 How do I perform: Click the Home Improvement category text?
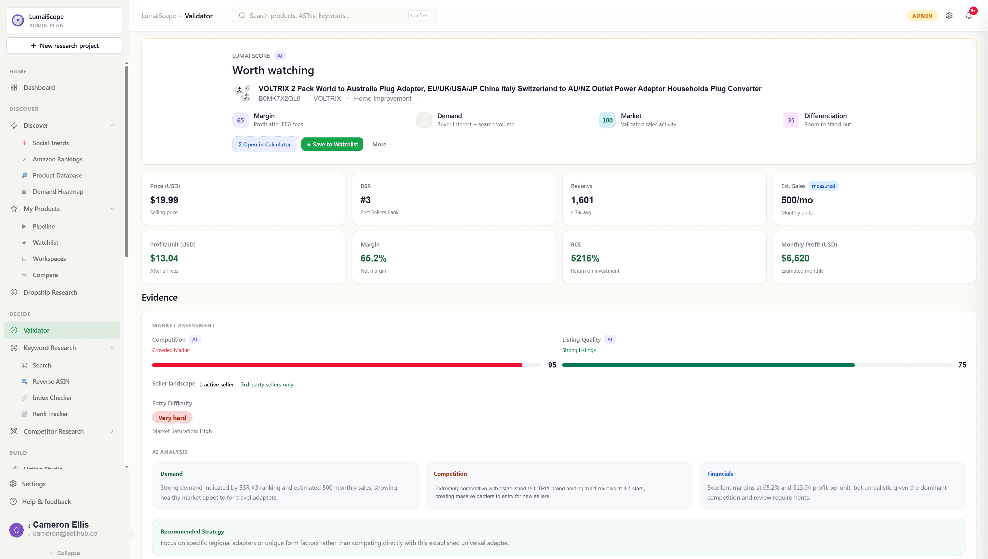pos(383,98)
